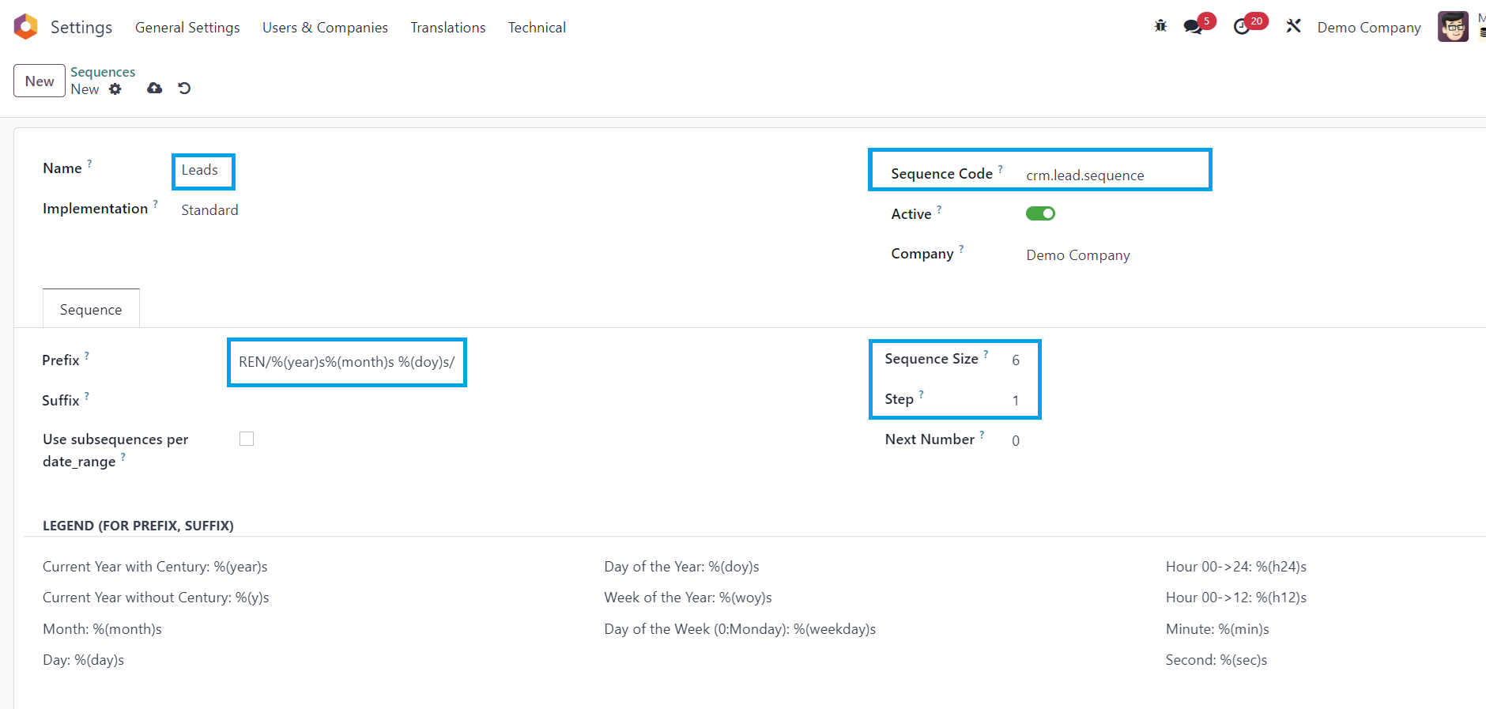Open the debug bug icon menu

(1160, 26)
